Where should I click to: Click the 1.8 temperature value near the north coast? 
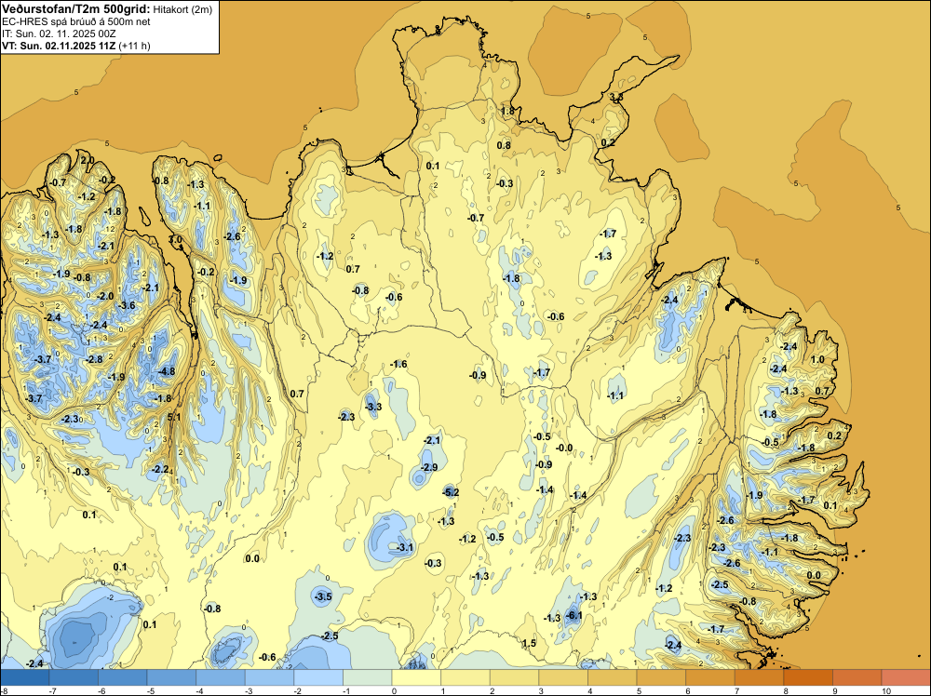click(x=507, y=111)
